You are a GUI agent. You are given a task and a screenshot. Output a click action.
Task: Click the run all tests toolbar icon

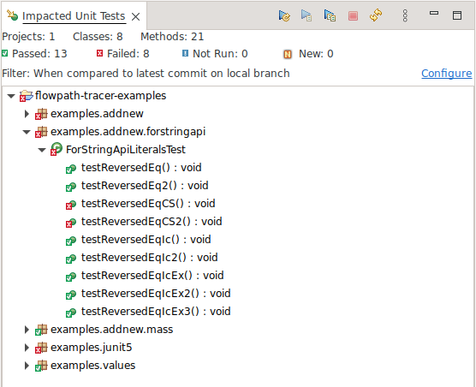click(x=330, y=15)
